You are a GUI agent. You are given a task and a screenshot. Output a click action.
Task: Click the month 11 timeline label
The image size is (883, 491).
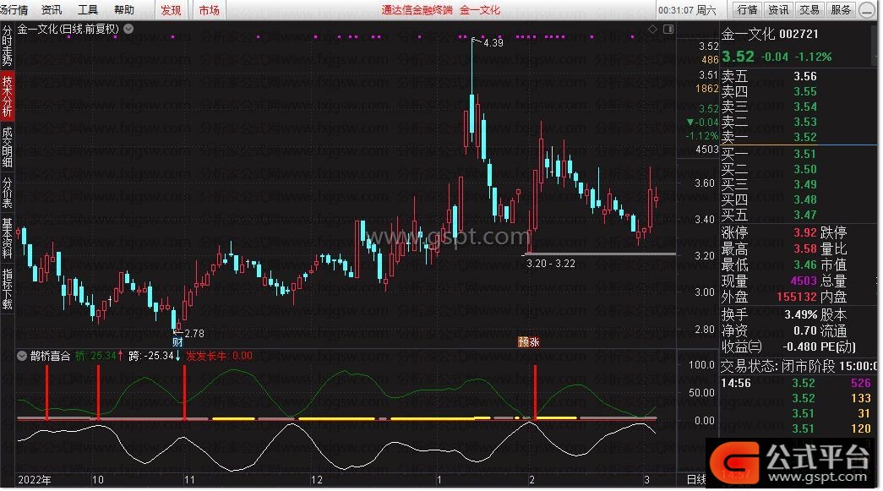pos(189,480)
